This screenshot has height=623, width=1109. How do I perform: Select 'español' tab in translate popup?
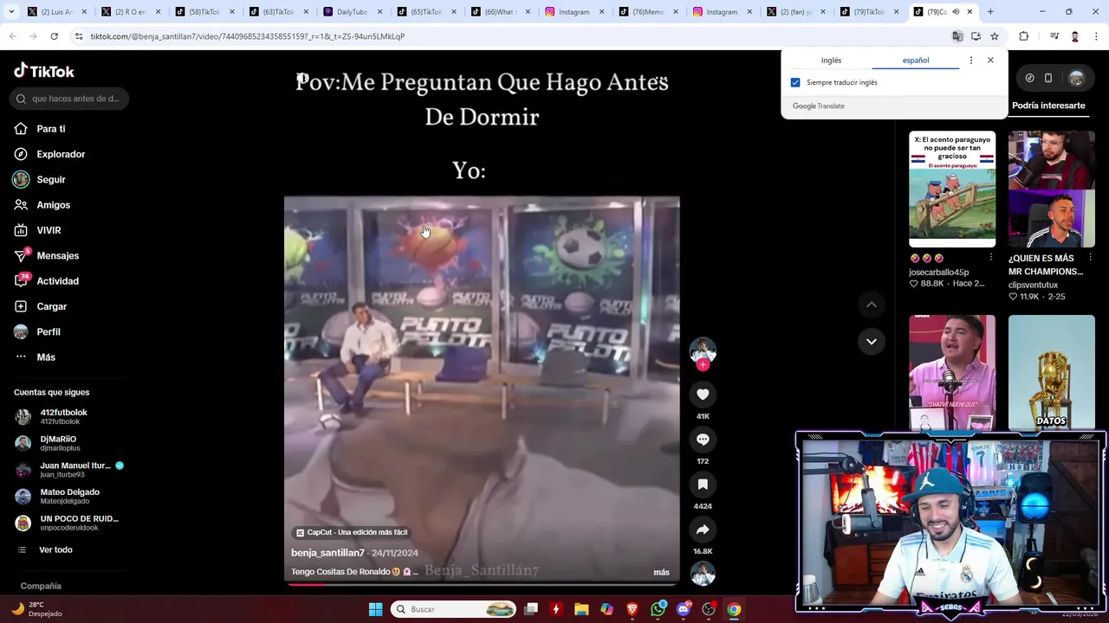[x=916, y=61]
